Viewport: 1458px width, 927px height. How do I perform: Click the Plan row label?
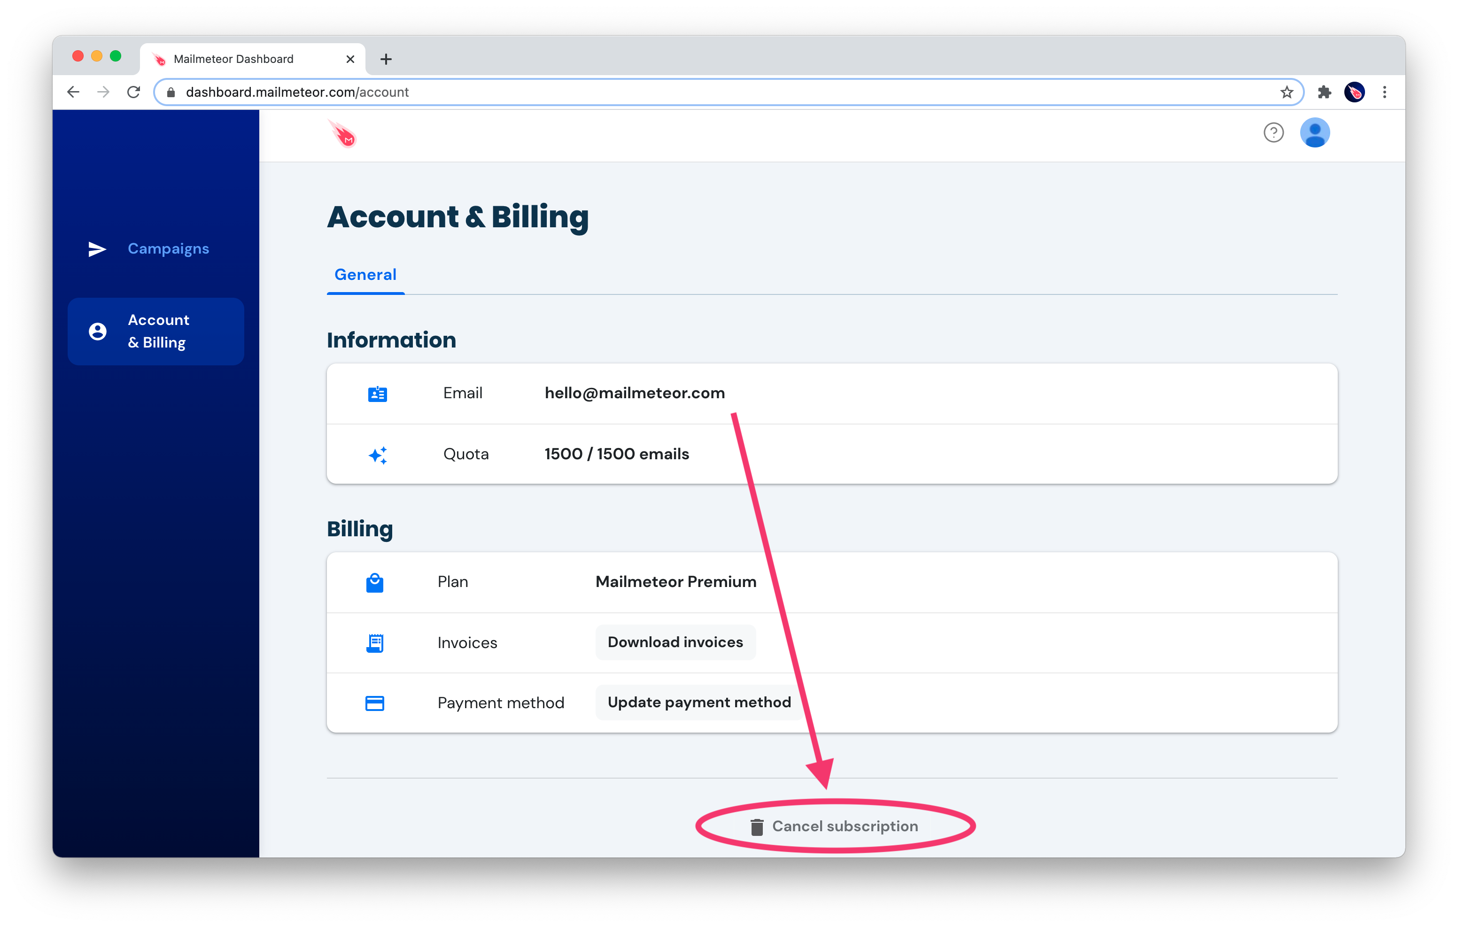tap(452, 582)
